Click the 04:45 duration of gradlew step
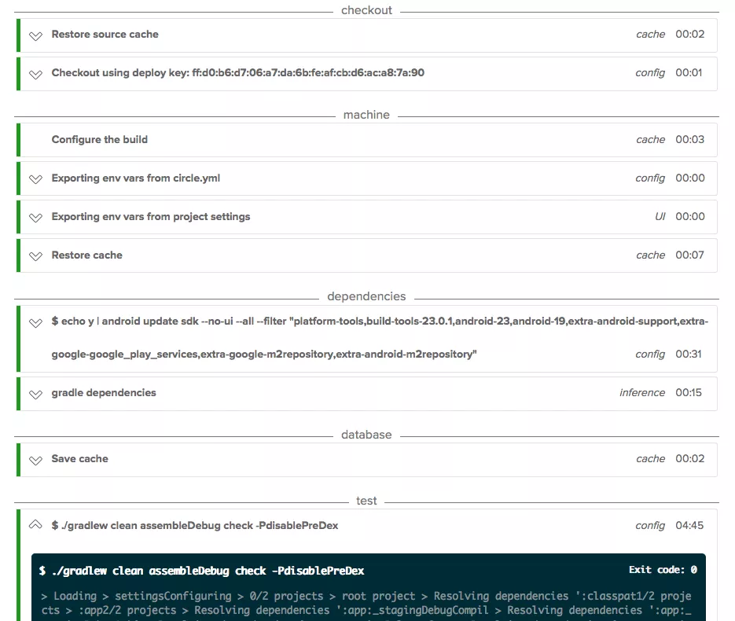 (689, 525)
